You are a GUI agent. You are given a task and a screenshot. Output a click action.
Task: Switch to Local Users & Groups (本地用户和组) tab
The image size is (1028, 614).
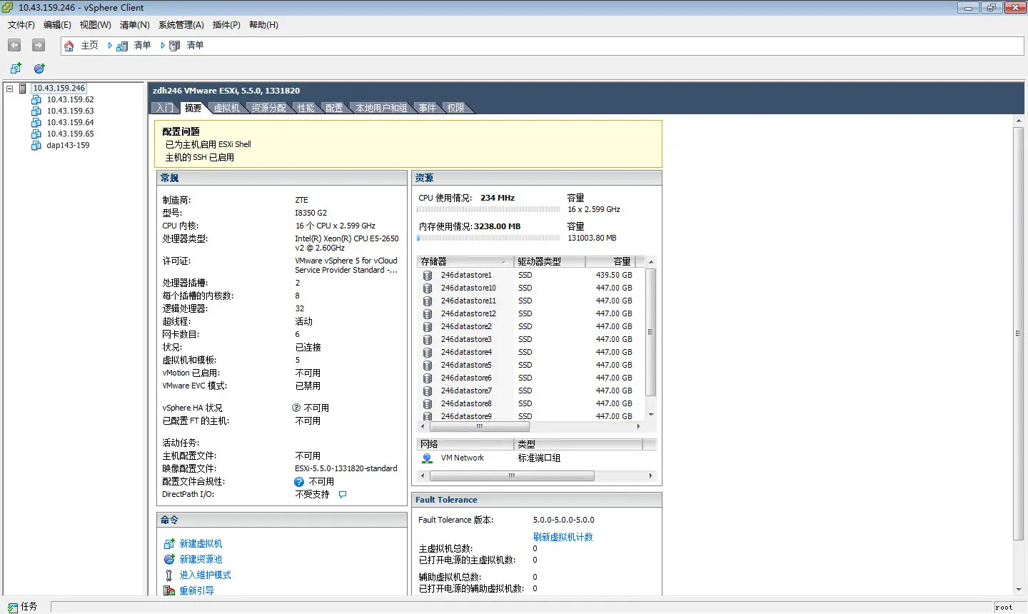click(381, 109)
